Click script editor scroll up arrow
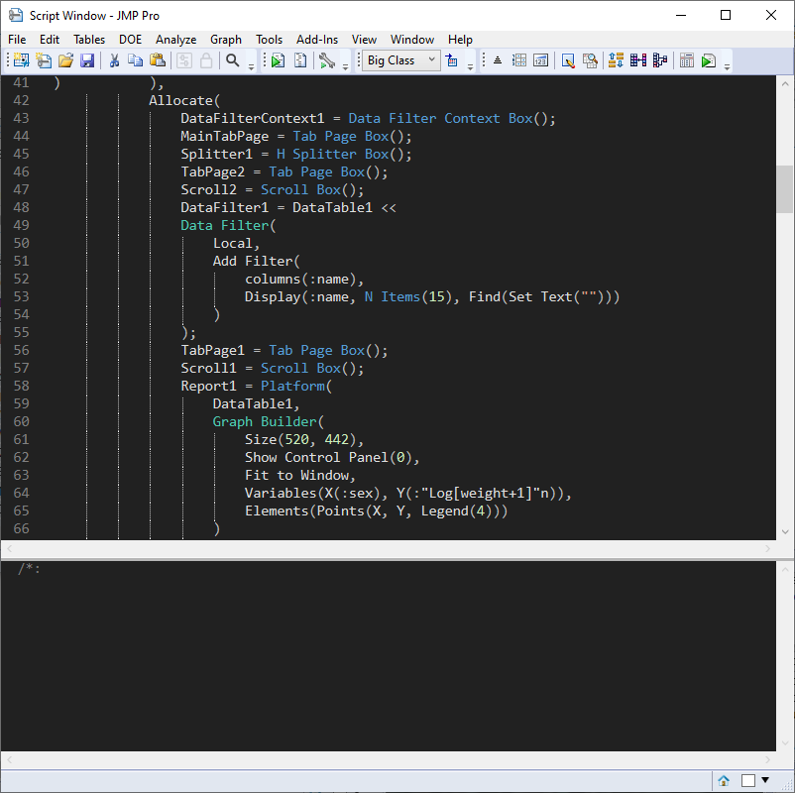 coord(785,83)
